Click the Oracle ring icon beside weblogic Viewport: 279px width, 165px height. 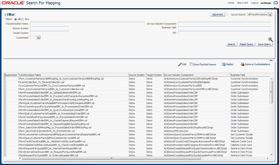pos(276,3)
